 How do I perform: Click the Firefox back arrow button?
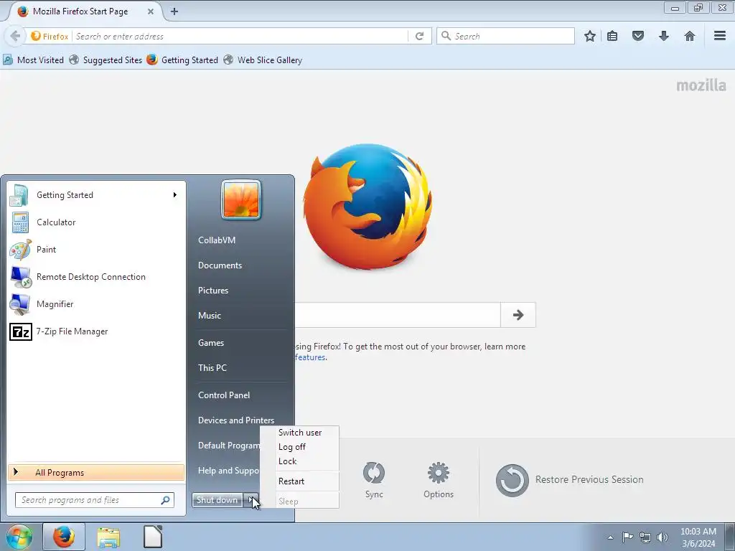[x=15, y=36]
